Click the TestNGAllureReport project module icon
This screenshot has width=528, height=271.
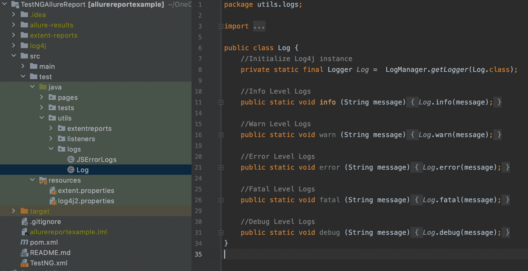coord(15,4)
